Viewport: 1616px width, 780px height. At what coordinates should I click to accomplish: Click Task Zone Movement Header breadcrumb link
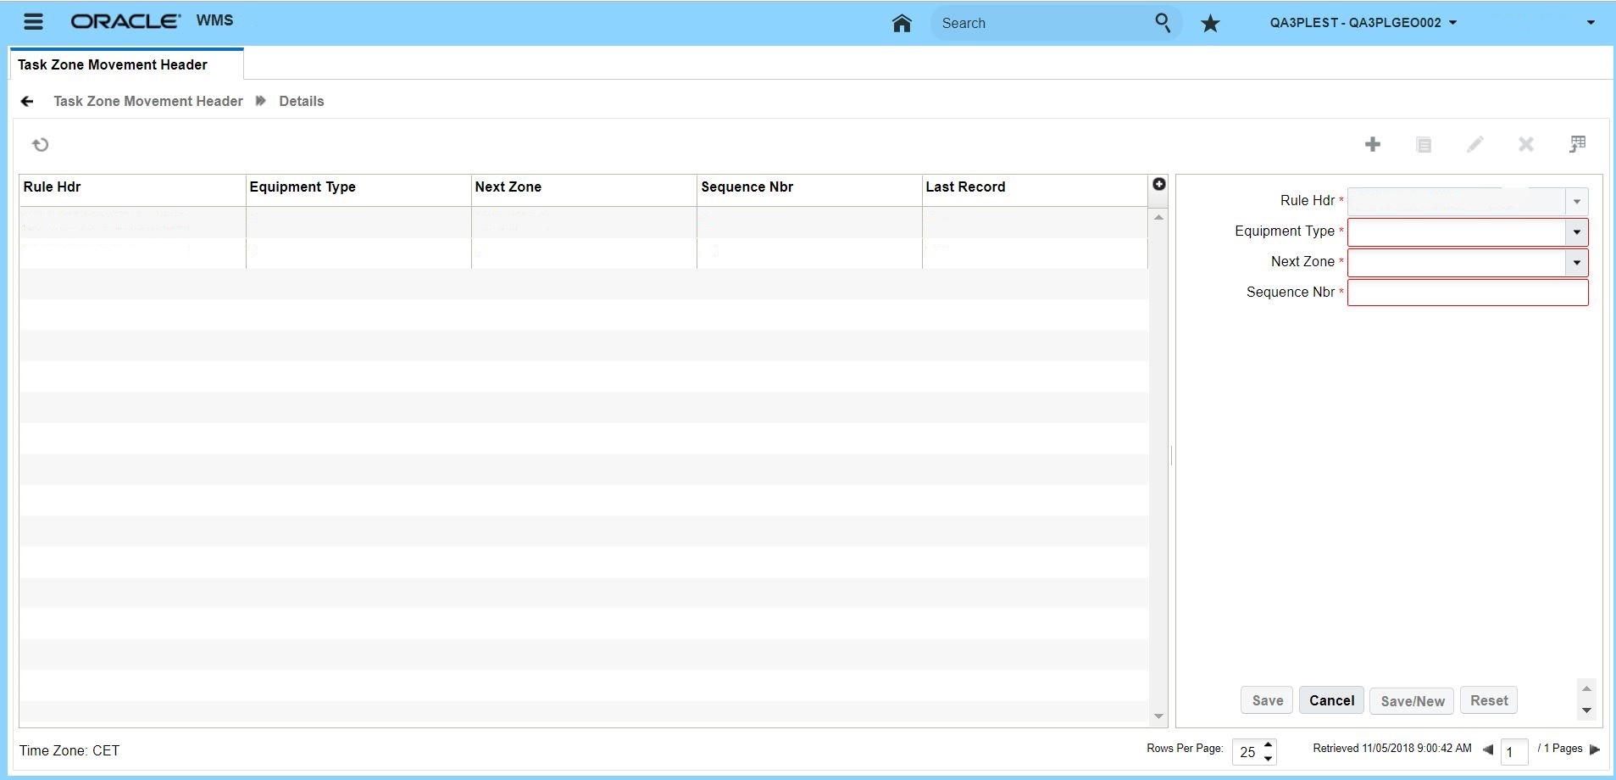pos(148,102)
